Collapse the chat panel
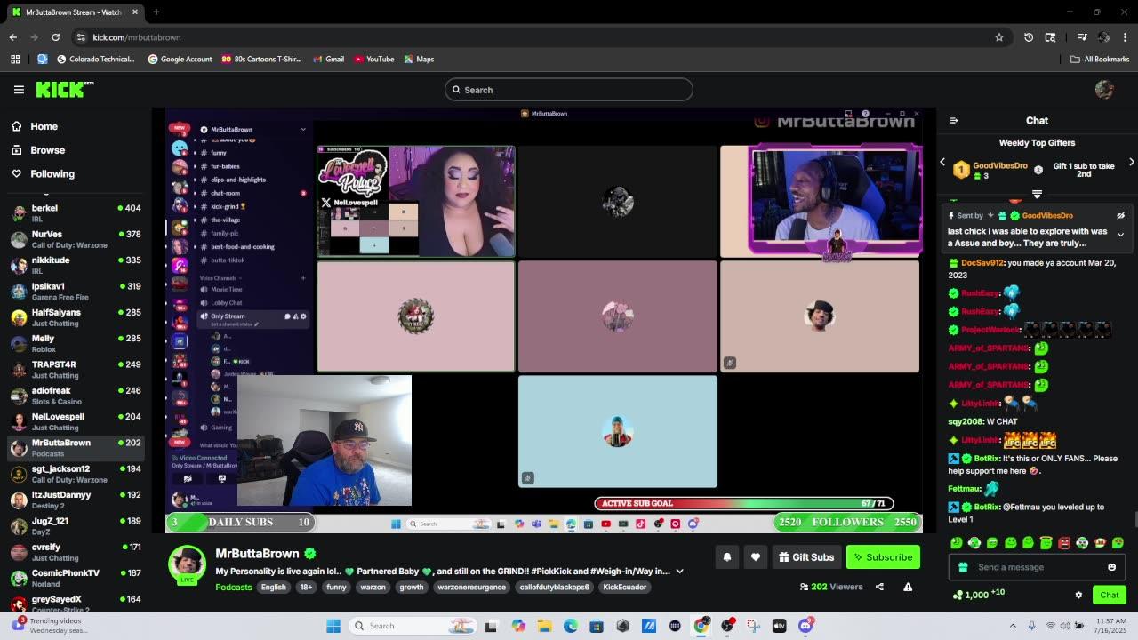This screenshot has height=640, width=1138. [954, 121]
